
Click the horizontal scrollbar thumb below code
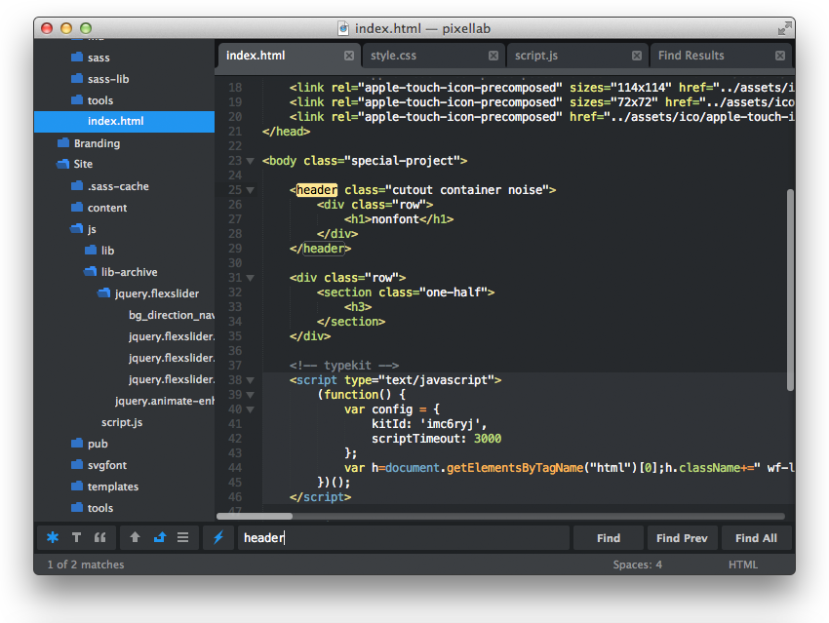(x=255, y=516)
